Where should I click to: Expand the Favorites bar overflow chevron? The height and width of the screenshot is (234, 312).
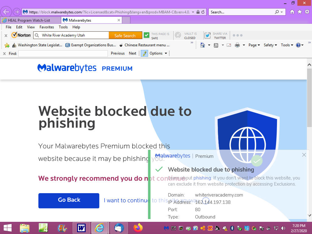pos(192,43)
